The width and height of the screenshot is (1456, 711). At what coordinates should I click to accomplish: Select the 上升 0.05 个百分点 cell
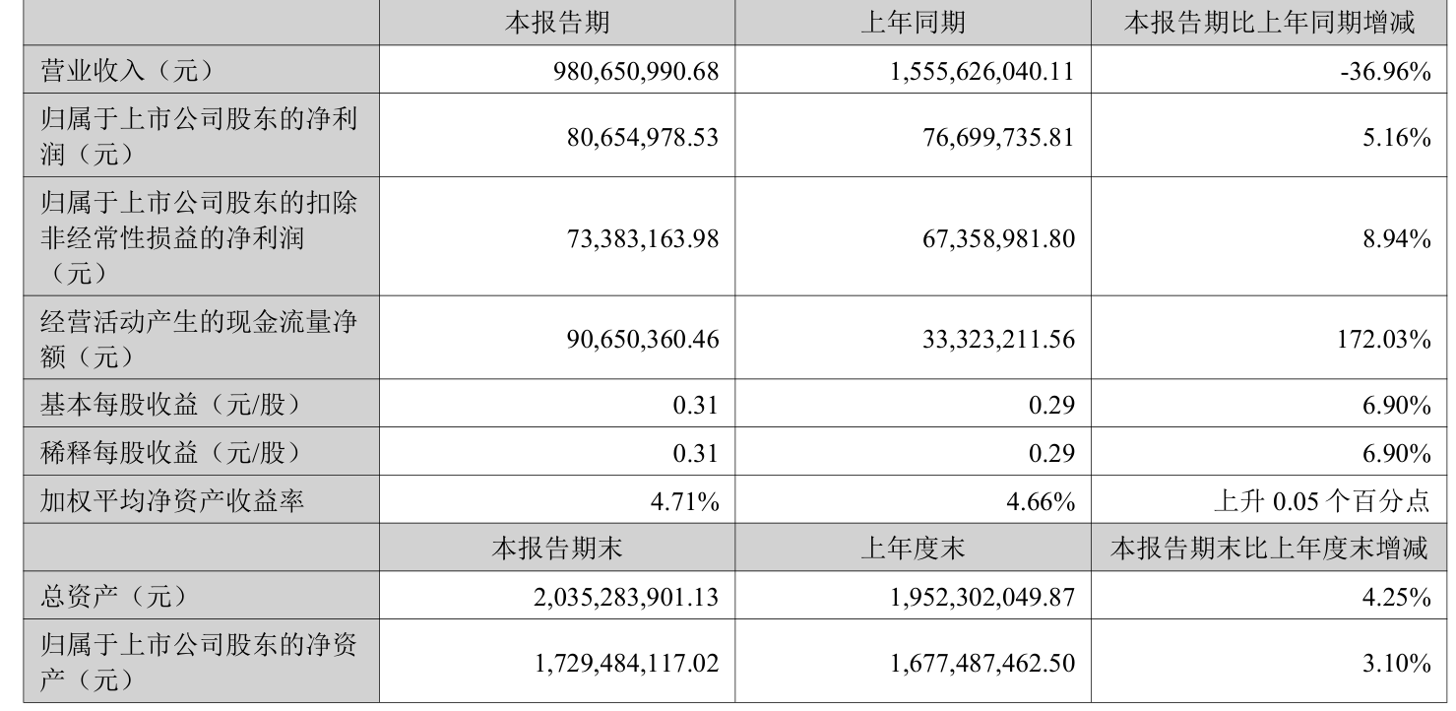(x=1326, y=501)
